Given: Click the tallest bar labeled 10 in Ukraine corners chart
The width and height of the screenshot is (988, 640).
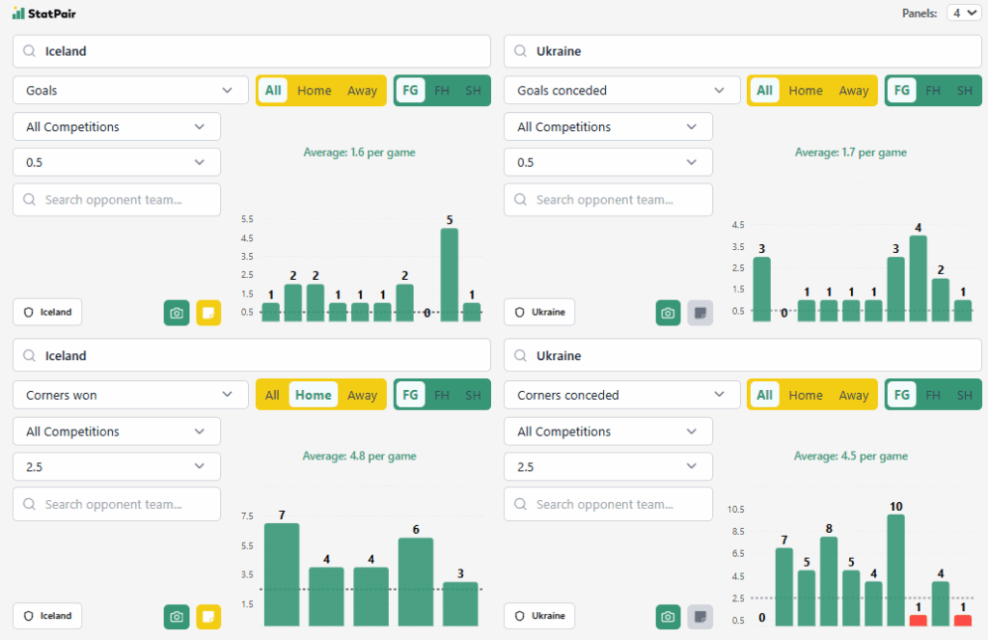Looking at the screenshot, I should pos(895,570).
